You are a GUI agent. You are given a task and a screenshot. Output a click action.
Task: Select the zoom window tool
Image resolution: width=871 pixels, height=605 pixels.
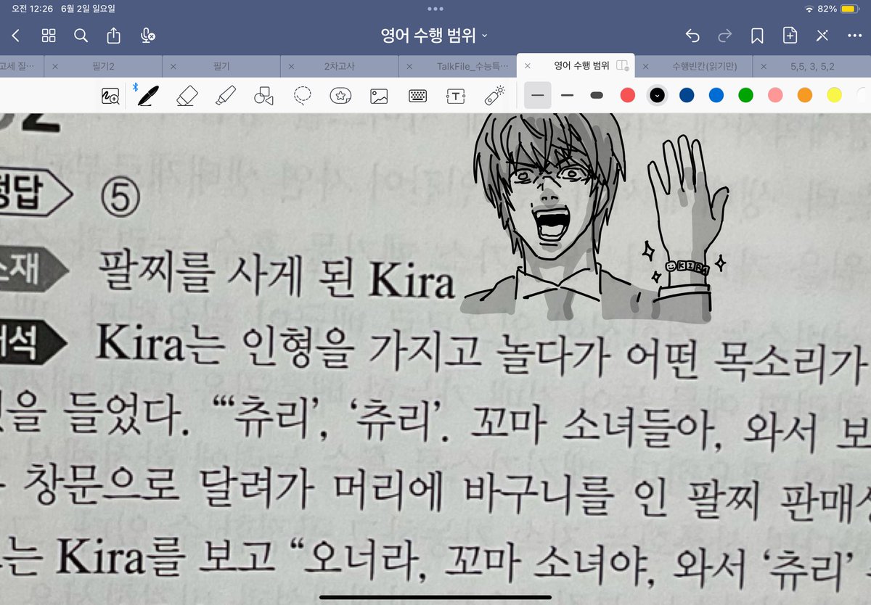(110, 96)
